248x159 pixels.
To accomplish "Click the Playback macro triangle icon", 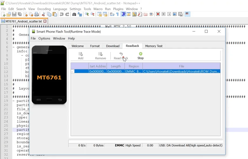I will coord(169,14).
